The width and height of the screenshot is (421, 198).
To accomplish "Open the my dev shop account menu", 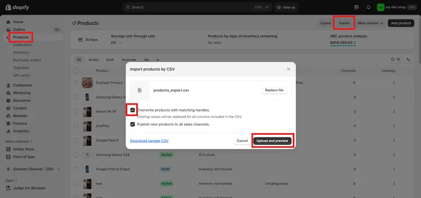I will tap(397, 7).
